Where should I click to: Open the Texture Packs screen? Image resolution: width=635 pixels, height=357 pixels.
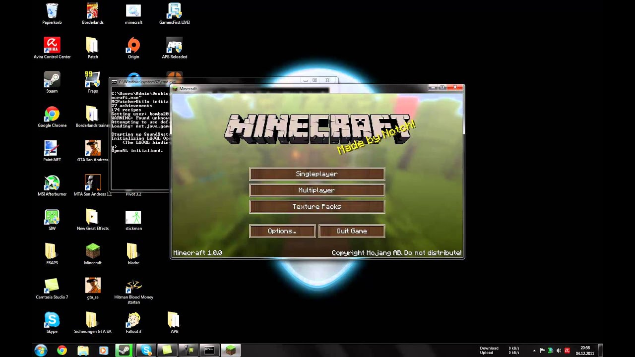(x=317, y=207)
